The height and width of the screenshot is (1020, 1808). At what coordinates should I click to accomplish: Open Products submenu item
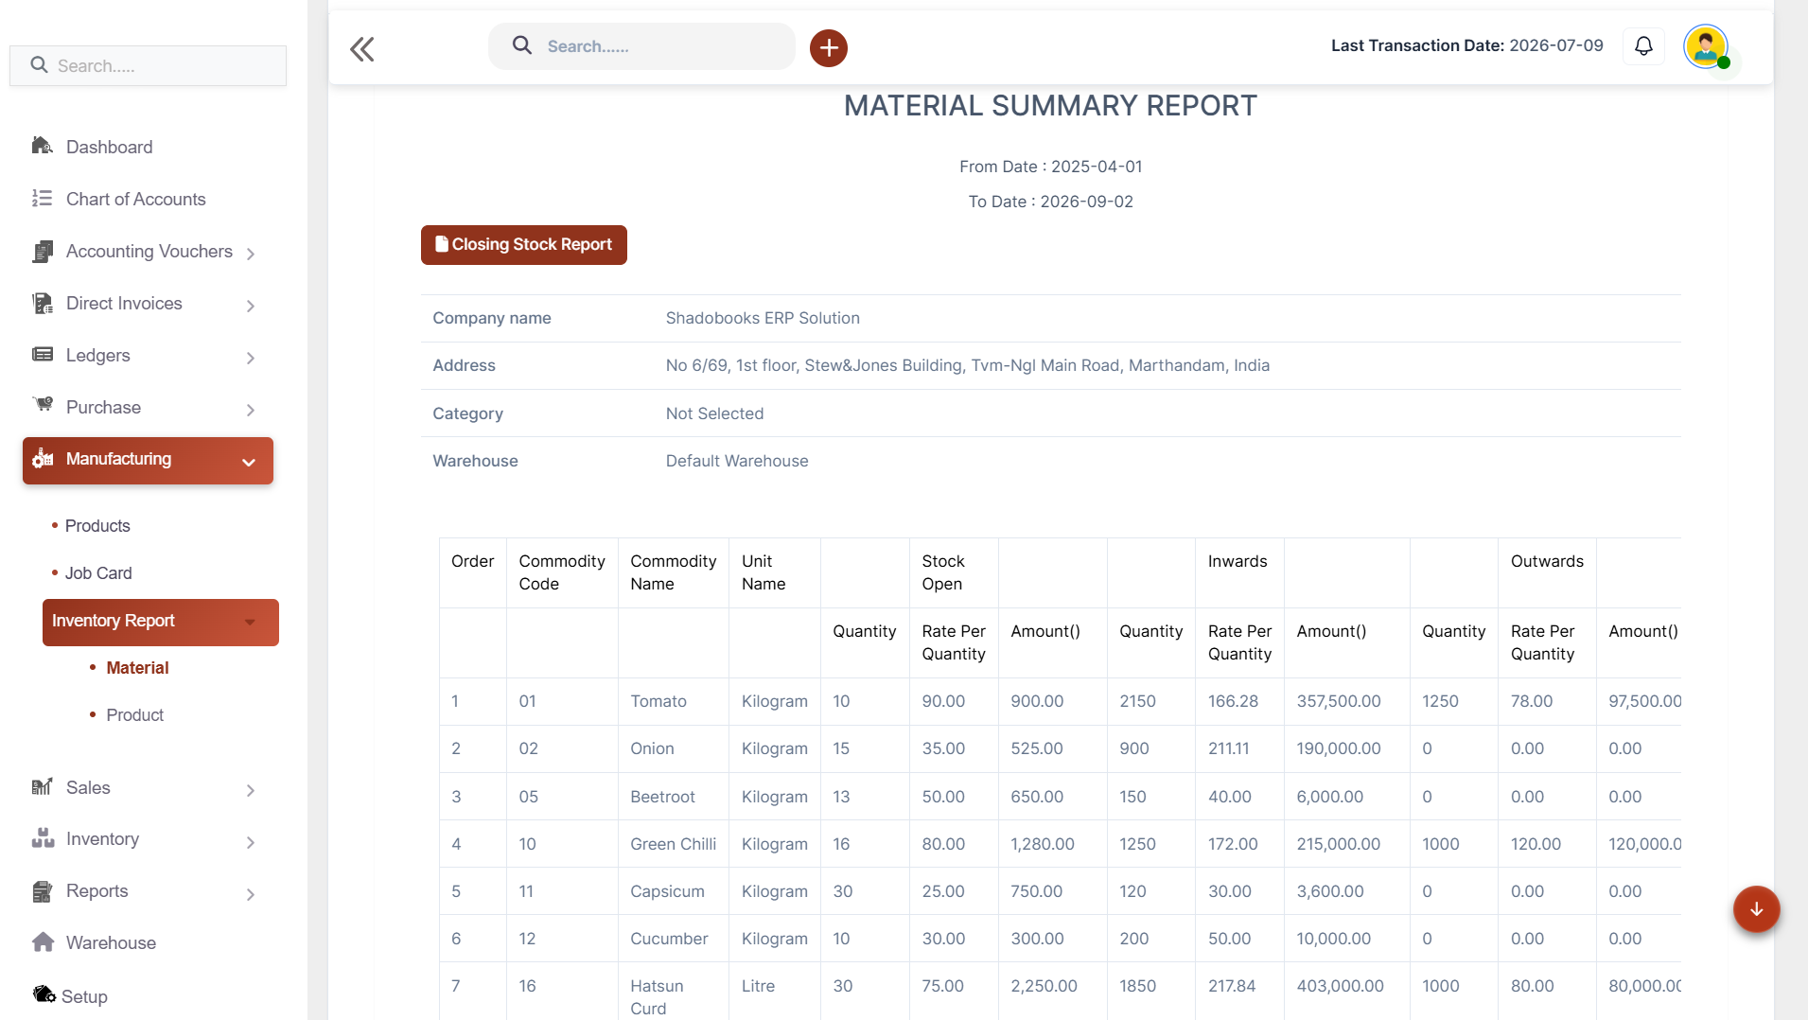click(x=97, y=525)
